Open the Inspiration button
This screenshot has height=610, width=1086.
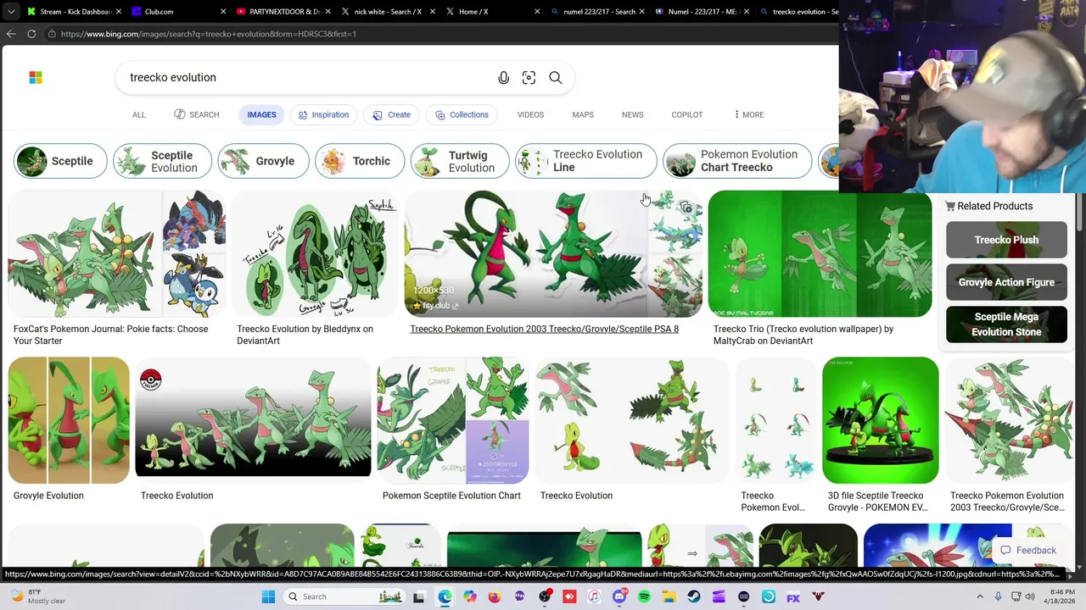tap(323, 115)
